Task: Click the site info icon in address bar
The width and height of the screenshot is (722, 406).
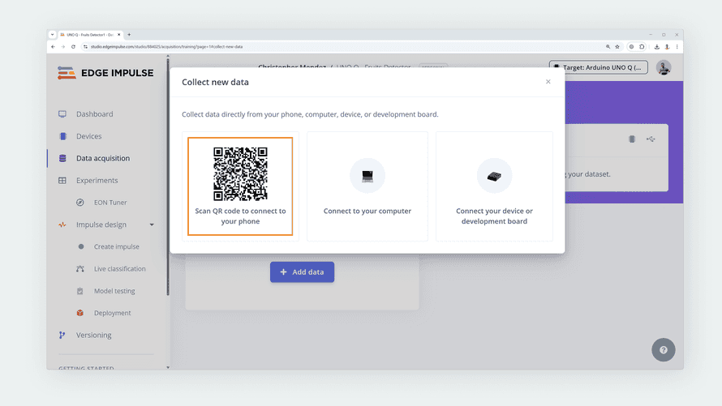Action: point(85,47)
